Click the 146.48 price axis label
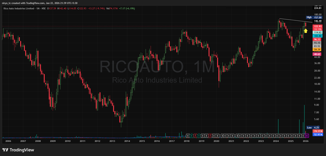 (x=318, y=21)
